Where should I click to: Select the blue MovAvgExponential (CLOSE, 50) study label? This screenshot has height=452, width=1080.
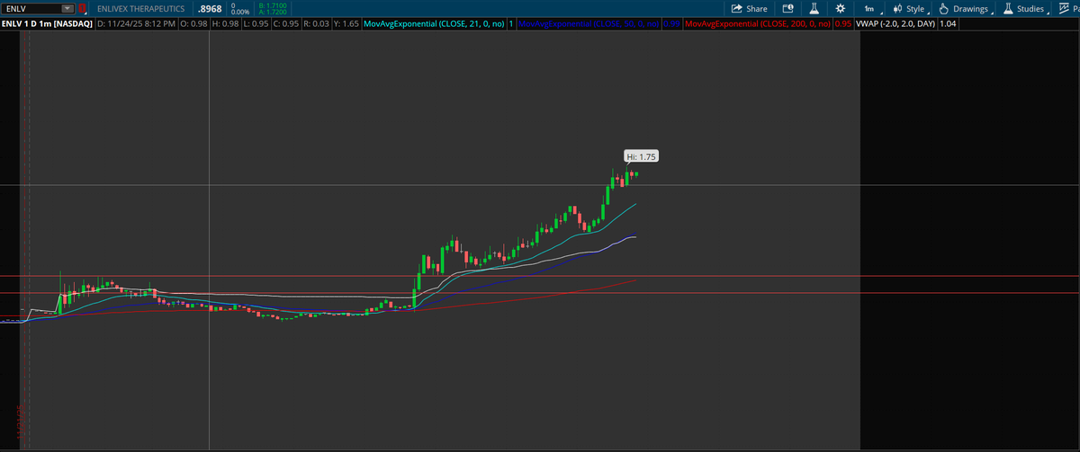click(x=589, y=22)
